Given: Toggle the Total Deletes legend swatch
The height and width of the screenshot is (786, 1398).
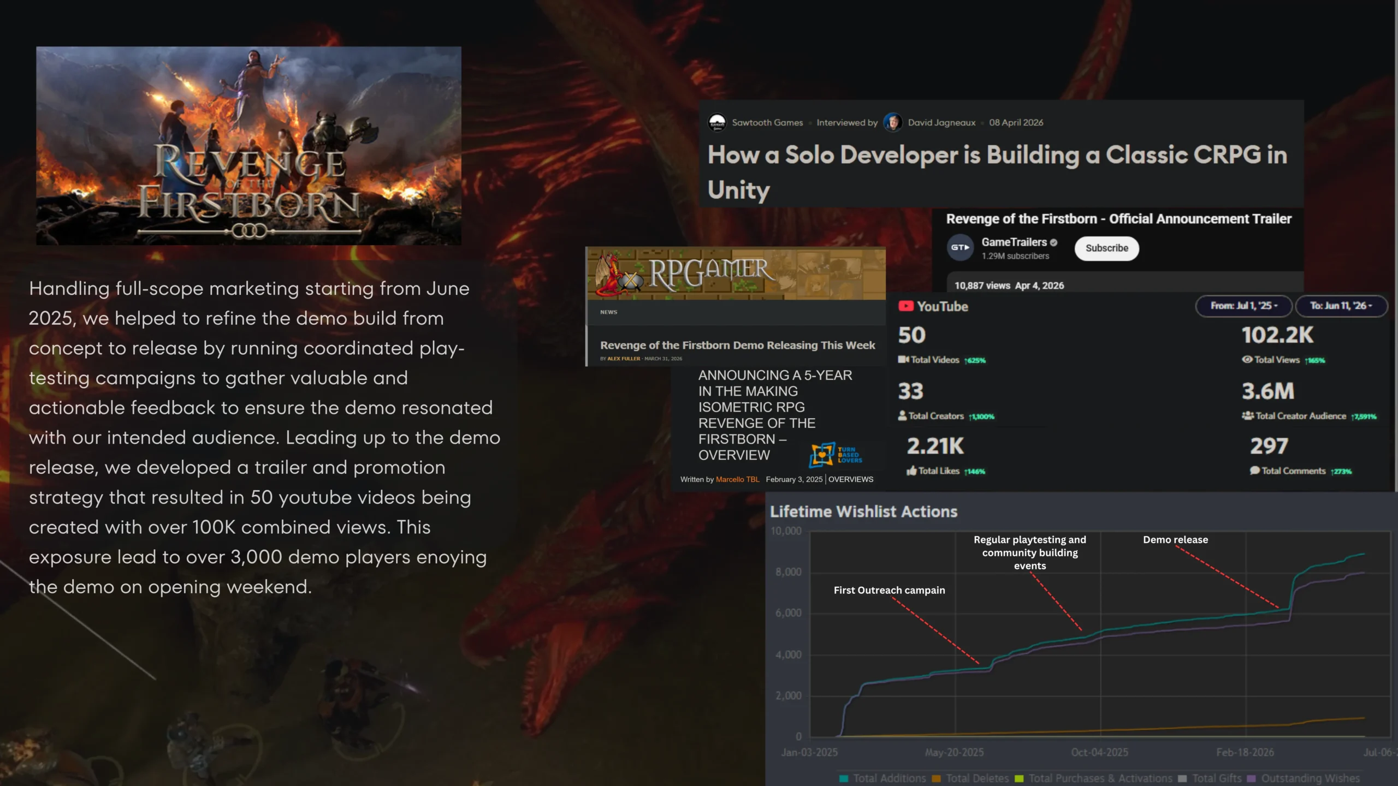Looking at the screenshot, I should 936,778.
